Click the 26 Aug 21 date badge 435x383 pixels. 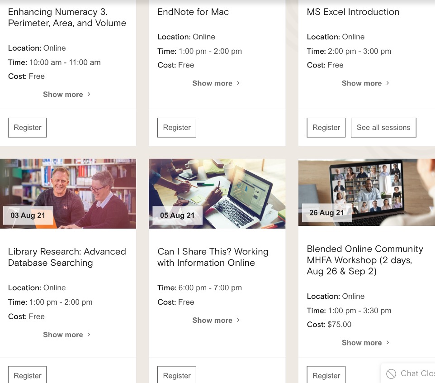pyautogui.click(x=327, y=213)
